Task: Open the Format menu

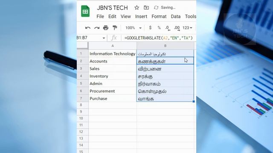Action: [159, 17]
